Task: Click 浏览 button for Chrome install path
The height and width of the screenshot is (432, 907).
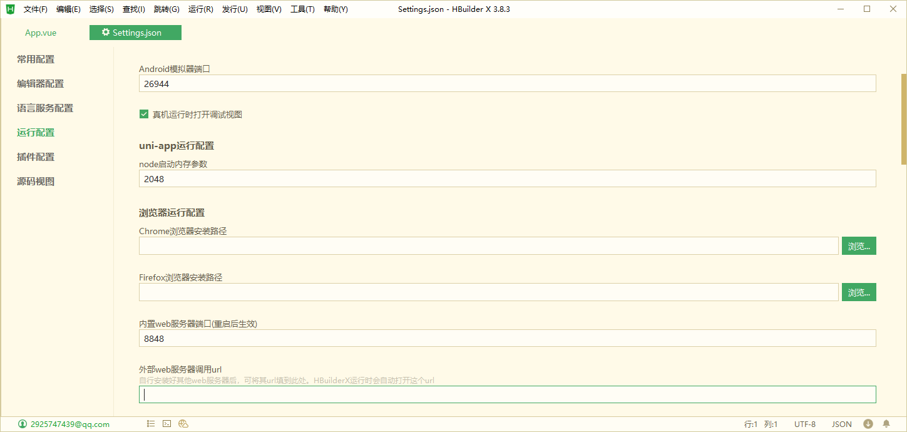Action: [859, 246]
